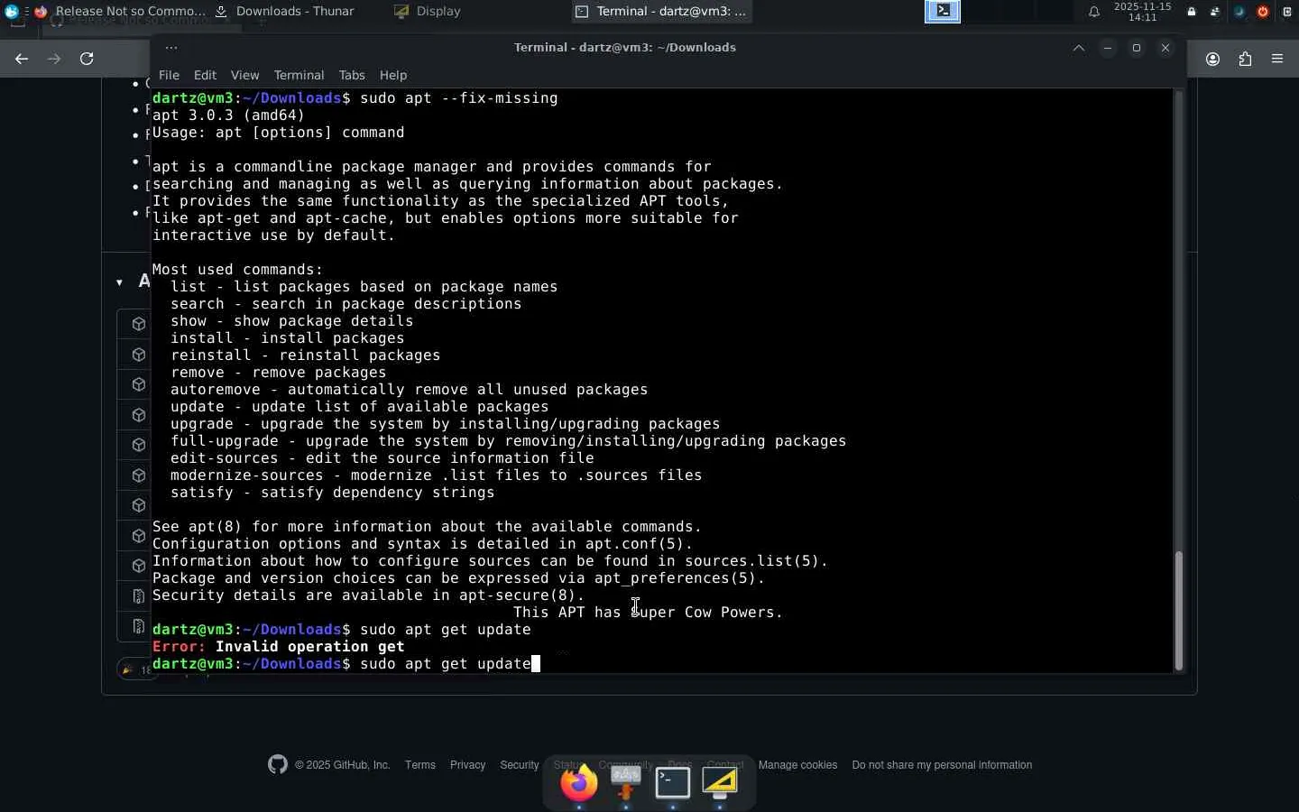Click the '© 2025 GitHub, Inc.' footer text
The height and width of the screenshot is (812, 1299).
[343, 765]
